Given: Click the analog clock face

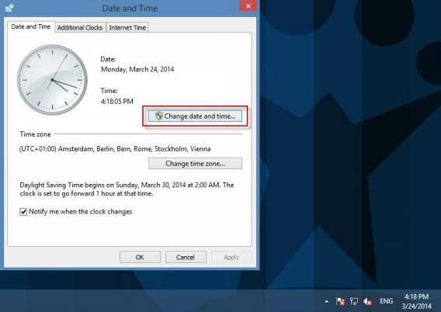Looking at the screenshot, I should tap(52, 80).
